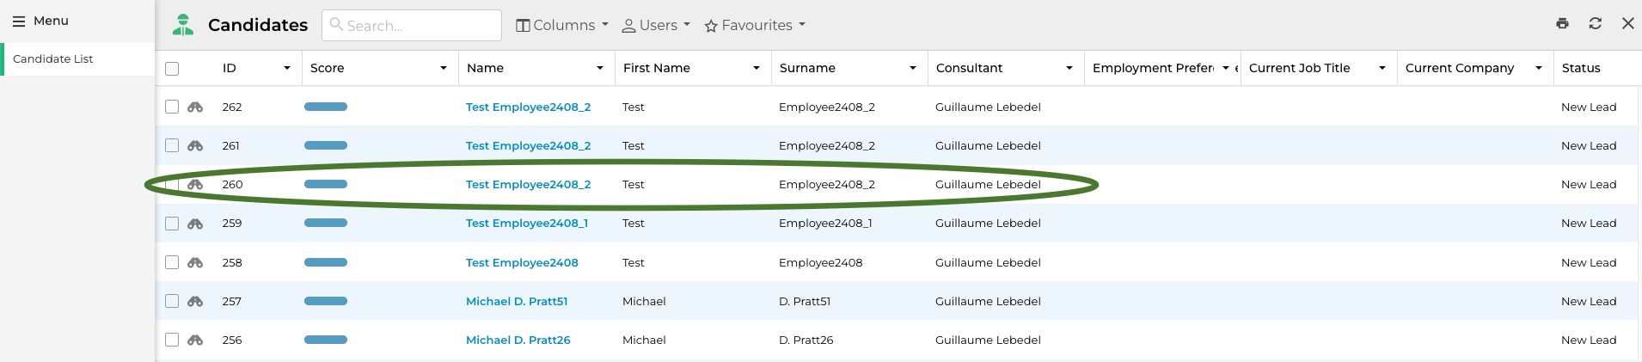Open the Name column filter arrow
Viewport: 1642px width, 362px height.
coord(600,68)
